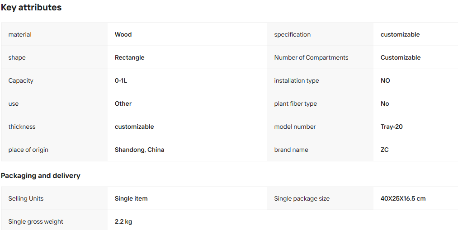Click the 2.2 kg gross weight value
Image resolution: width=458 pixels, height=230 pixels.
coord(123,221)
